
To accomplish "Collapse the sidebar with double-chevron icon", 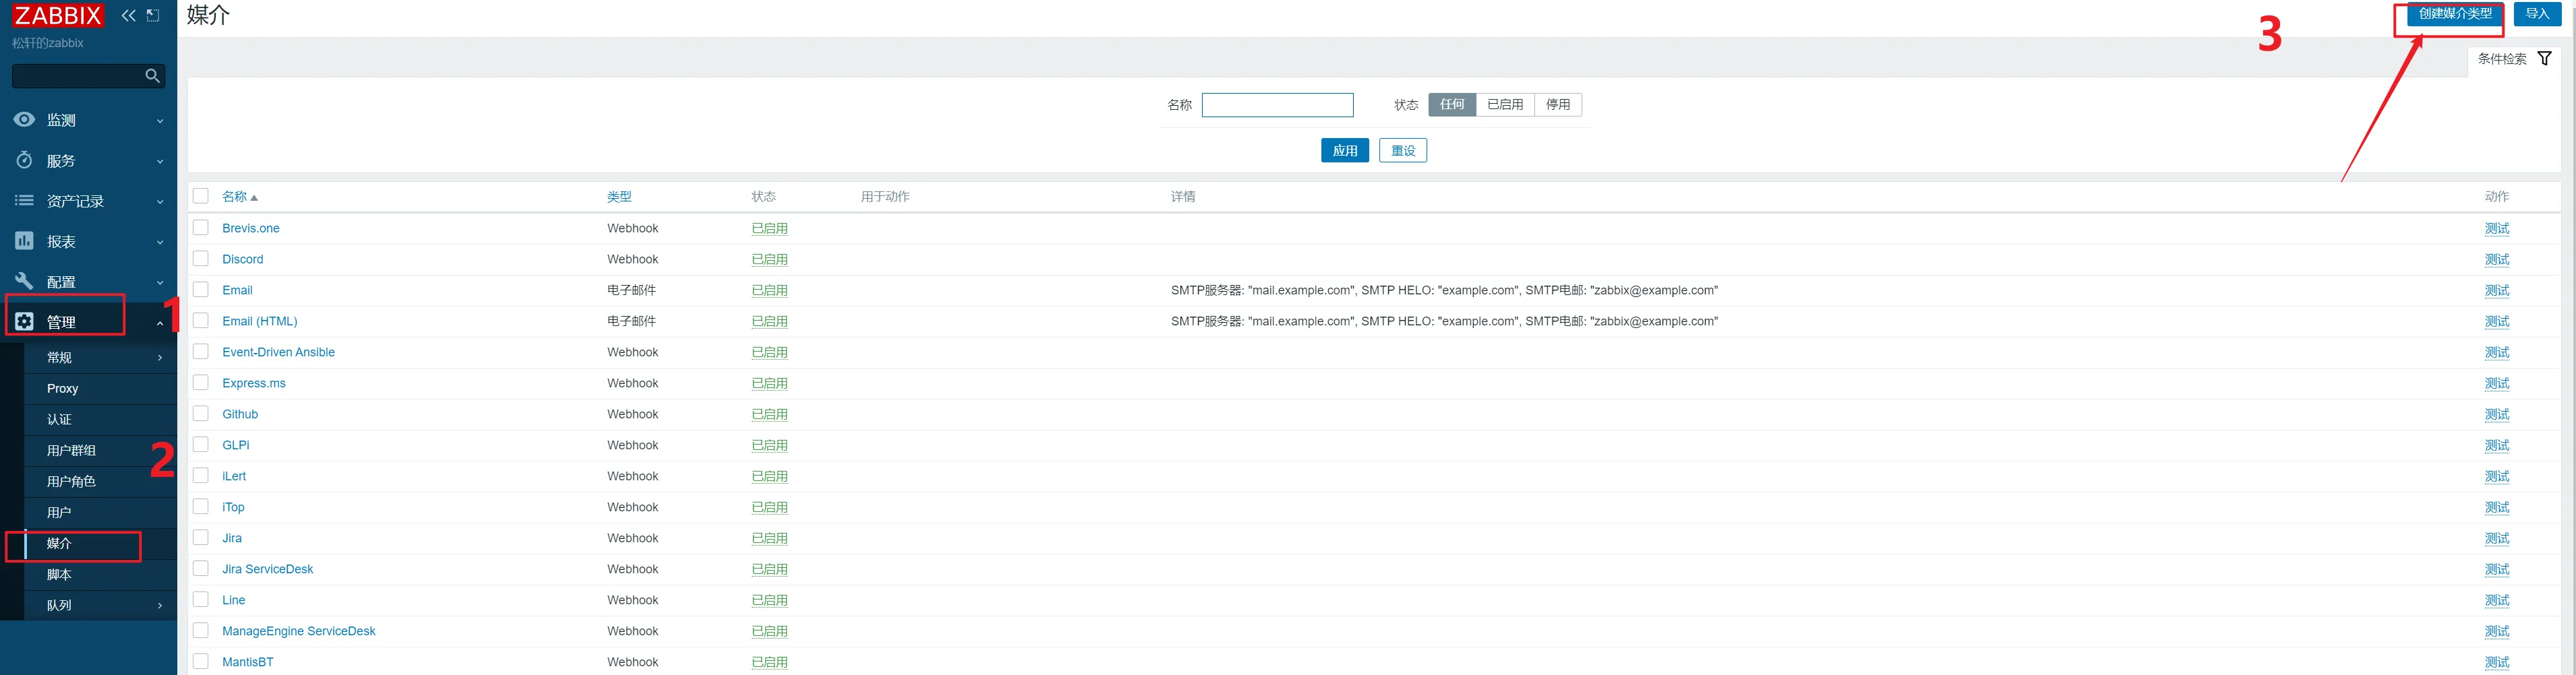I will coord(128,15).
